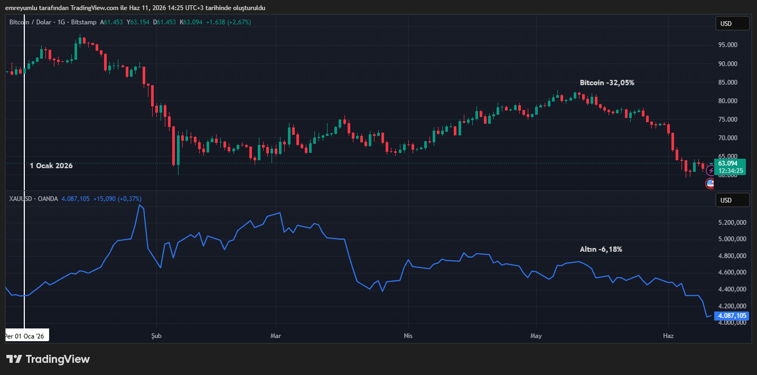Open the USD currency selector on XAUUSD pane
Viewport: 757px width, 375px height.
point(732,200)
